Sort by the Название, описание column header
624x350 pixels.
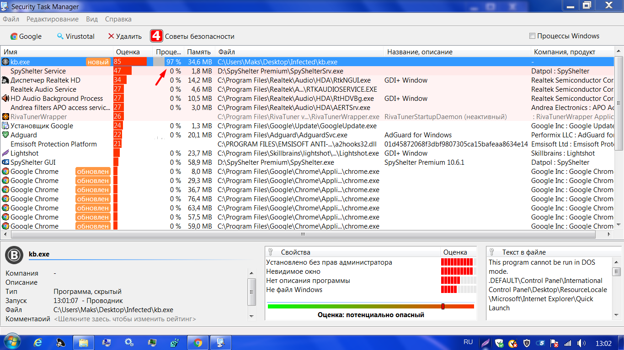click(x=457, y=52)
